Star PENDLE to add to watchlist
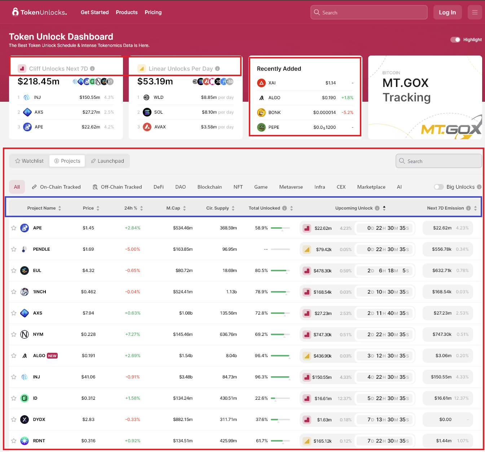Image resolution: width=485 pixels, height=452 pixels. click(x=14, y=249)
